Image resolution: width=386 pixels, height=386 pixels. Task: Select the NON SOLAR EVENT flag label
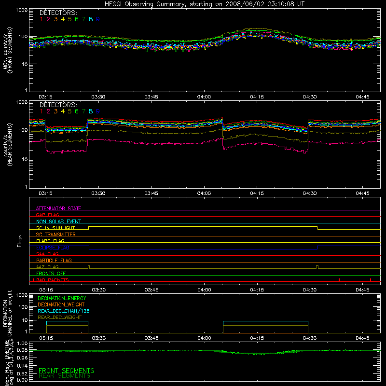[x=58, y=221]
